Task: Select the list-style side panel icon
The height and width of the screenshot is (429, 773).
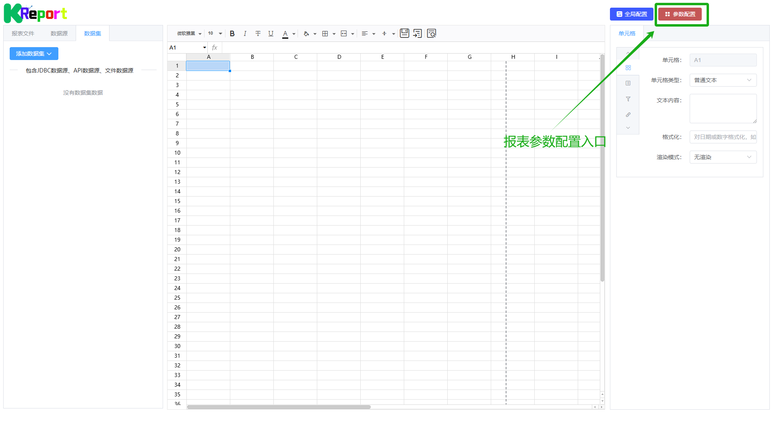Action: coord(628,83)
